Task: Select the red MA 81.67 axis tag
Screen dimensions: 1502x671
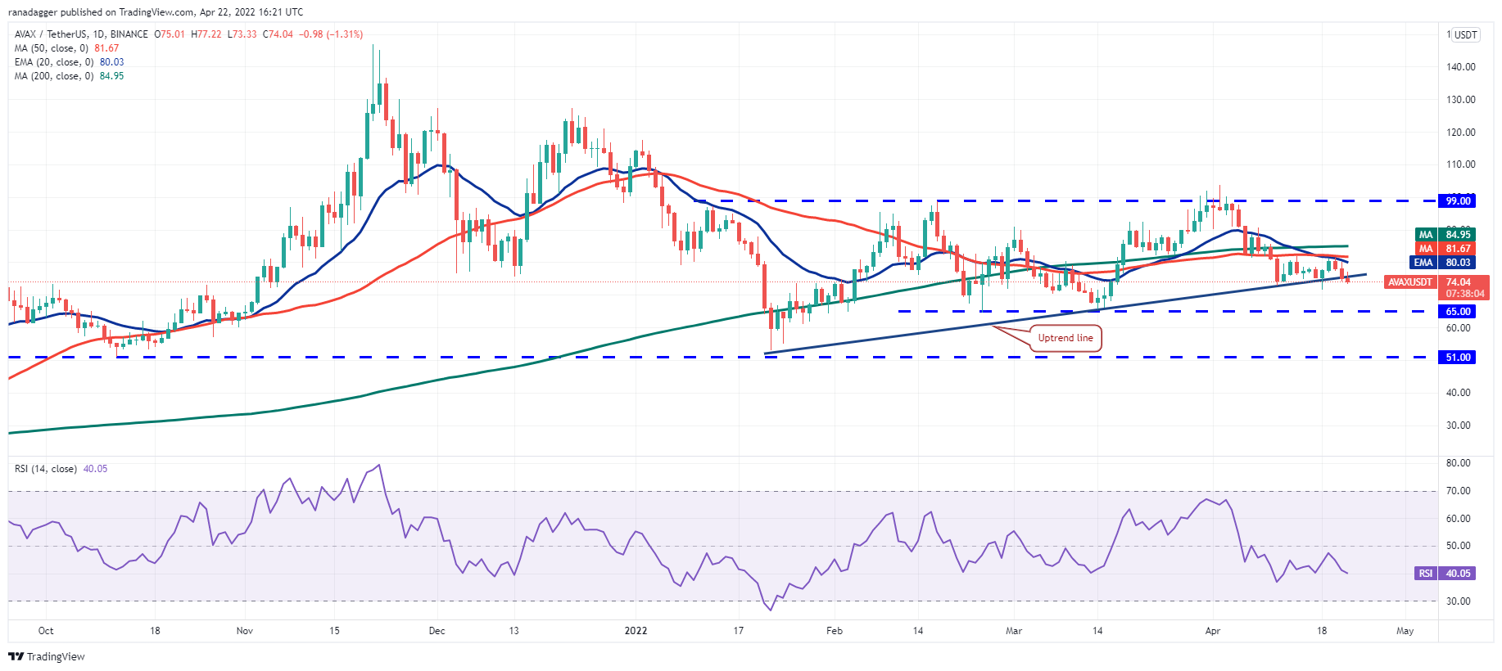Action: pos(1445,249)
